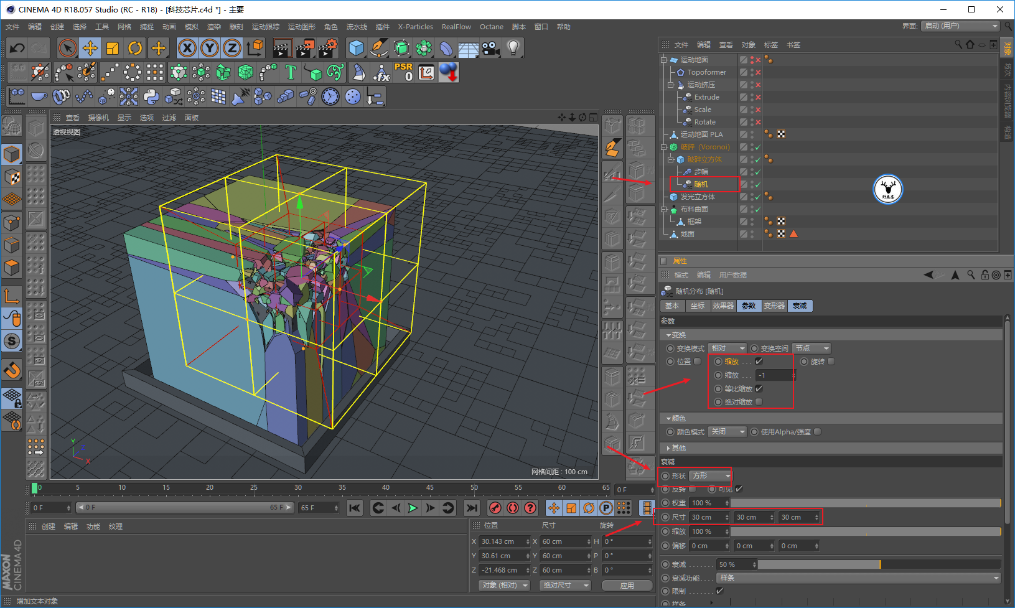Open the 形状 shape dropdown showing 方形

pyautogui.click(x=711, y=476)
